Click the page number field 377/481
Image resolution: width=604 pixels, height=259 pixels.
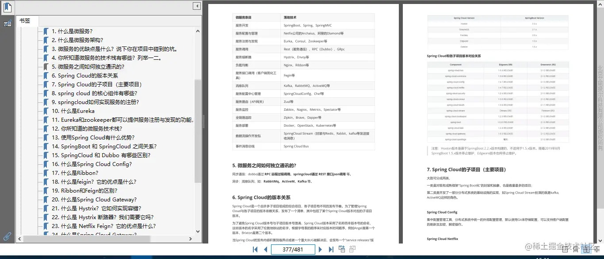293,249
